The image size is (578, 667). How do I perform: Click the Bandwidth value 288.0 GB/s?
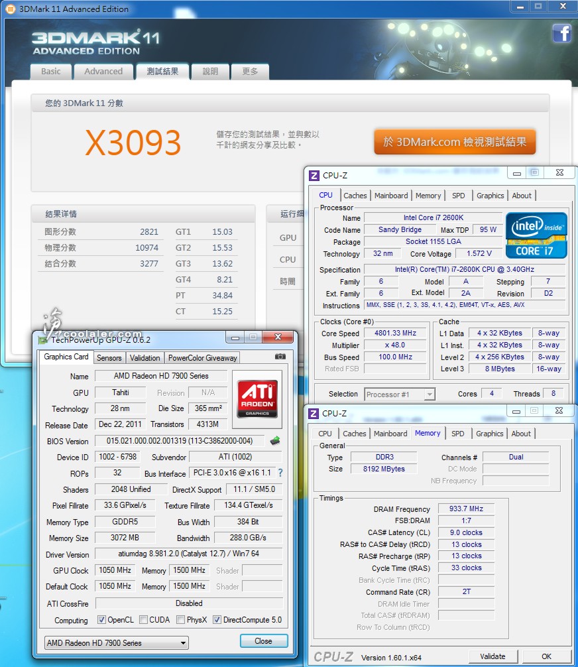[x=248, y=538]
